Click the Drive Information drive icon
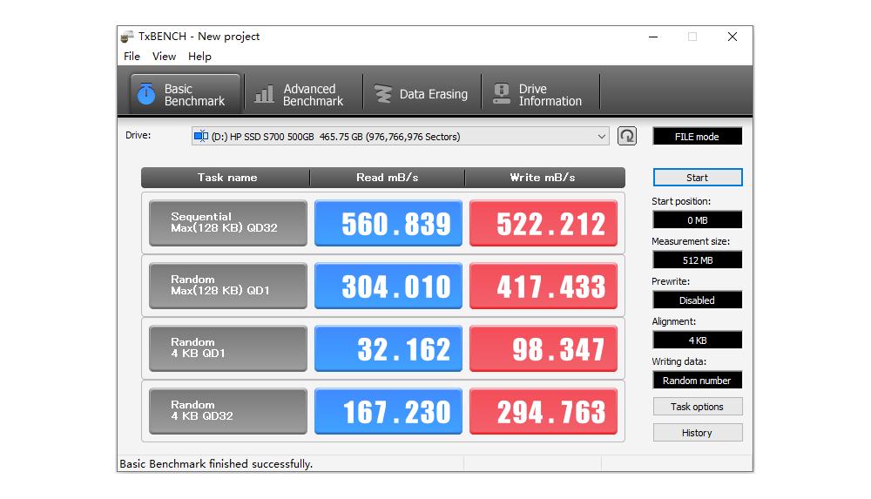 point(502,94)
